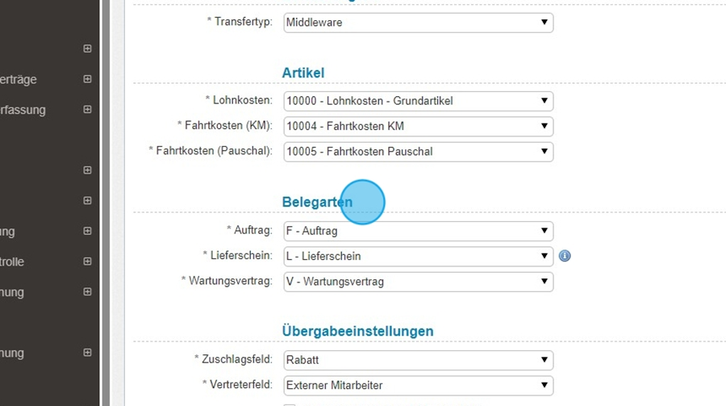
Task: Open the Lohnkosten article dropdown
Action: pyautogui.click(x=418, y=101)
